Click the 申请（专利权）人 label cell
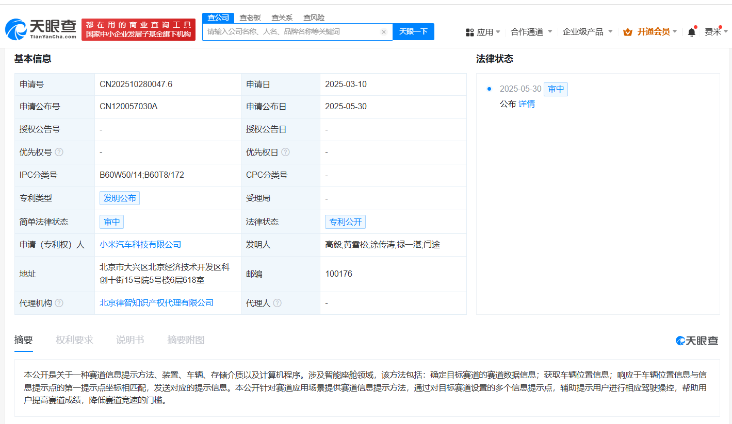The image size is (732, 424). click(x=55, y=245)
